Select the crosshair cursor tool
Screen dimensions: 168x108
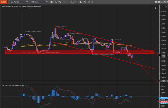tap(68, 2)
